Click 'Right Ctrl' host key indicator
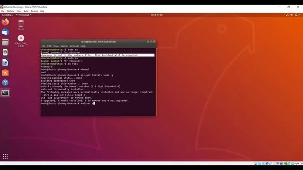 tap(299, 163)
